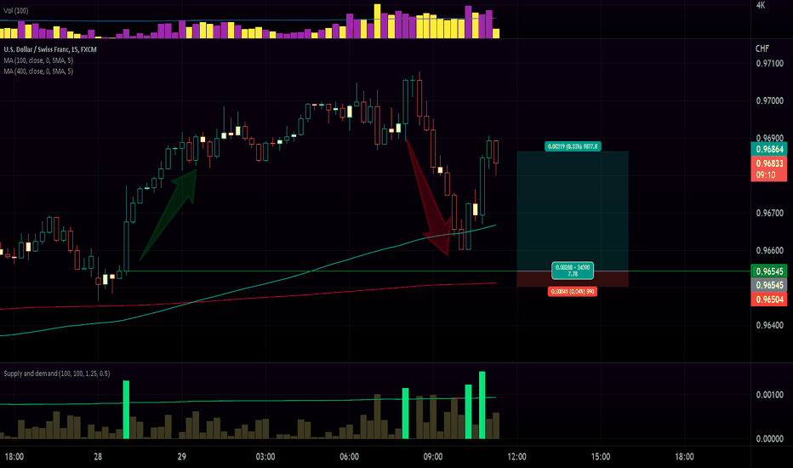Screen dimensions: 793x468
Task: Select the Vol (100) indicator legend
Action: pos(16,10)
